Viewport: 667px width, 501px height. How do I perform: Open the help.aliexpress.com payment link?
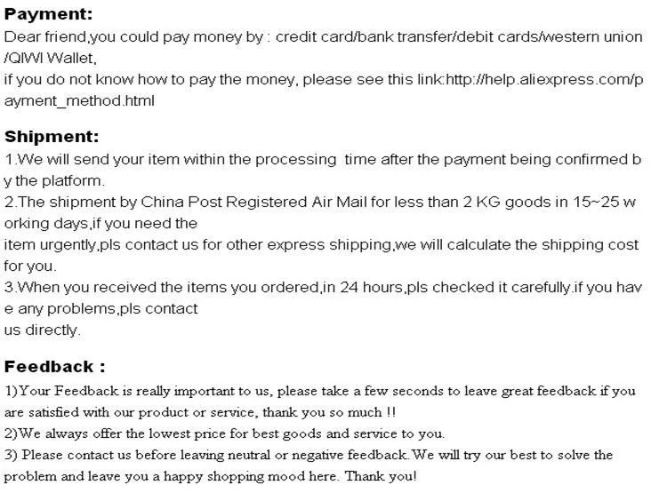coord(544,79)
